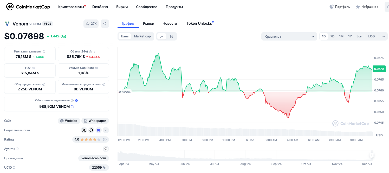This screenshot has width=389, height=173.
Task: Select the line chart view icon
Action: (x=161, y=36)
